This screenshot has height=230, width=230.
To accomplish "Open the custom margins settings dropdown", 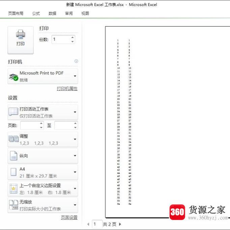I will (43, 189).
